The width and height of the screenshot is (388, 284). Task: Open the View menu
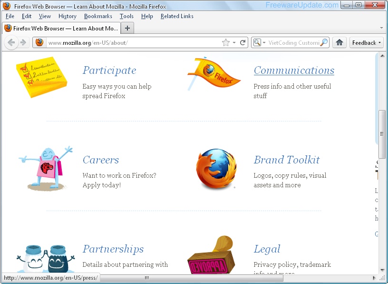pos(45,16)
